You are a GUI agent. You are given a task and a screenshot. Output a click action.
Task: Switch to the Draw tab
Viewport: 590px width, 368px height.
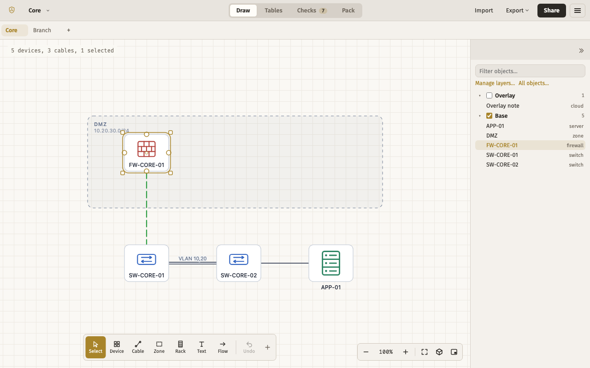click(x=243, y=11)
